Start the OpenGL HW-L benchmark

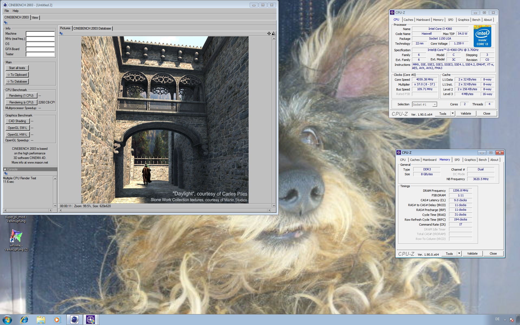pos(17,135)
